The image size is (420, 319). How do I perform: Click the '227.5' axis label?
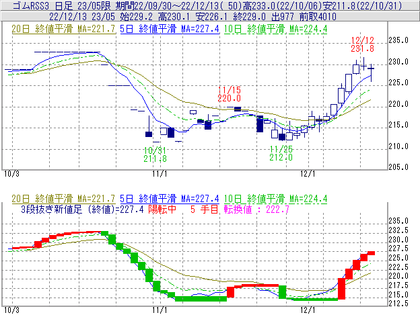tap(398, 248)
